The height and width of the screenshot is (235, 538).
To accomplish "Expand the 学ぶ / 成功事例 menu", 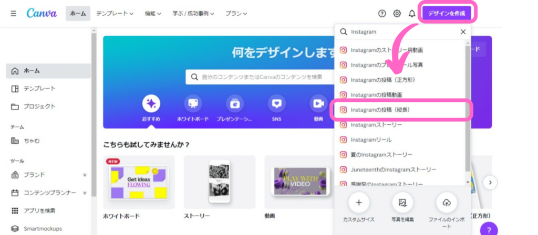I will tap(193, 14).
